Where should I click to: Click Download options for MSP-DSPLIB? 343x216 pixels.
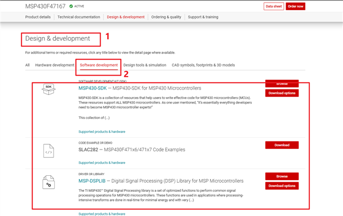coord(282,186)
